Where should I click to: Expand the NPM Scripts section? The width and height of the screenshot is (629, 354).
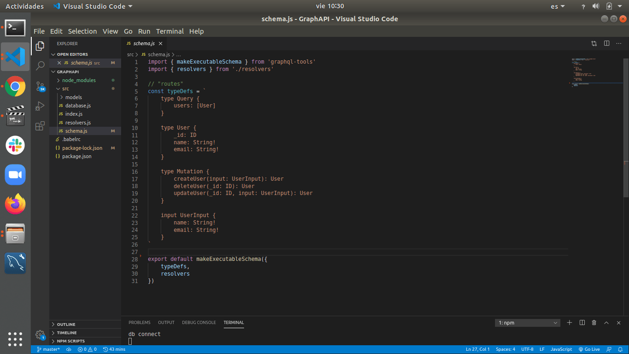[x=70, y=341]
